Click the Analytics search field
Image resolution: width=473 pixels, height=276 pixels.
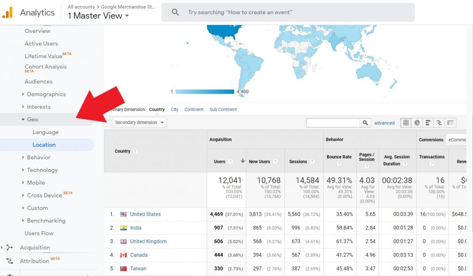tap(288, 12)
